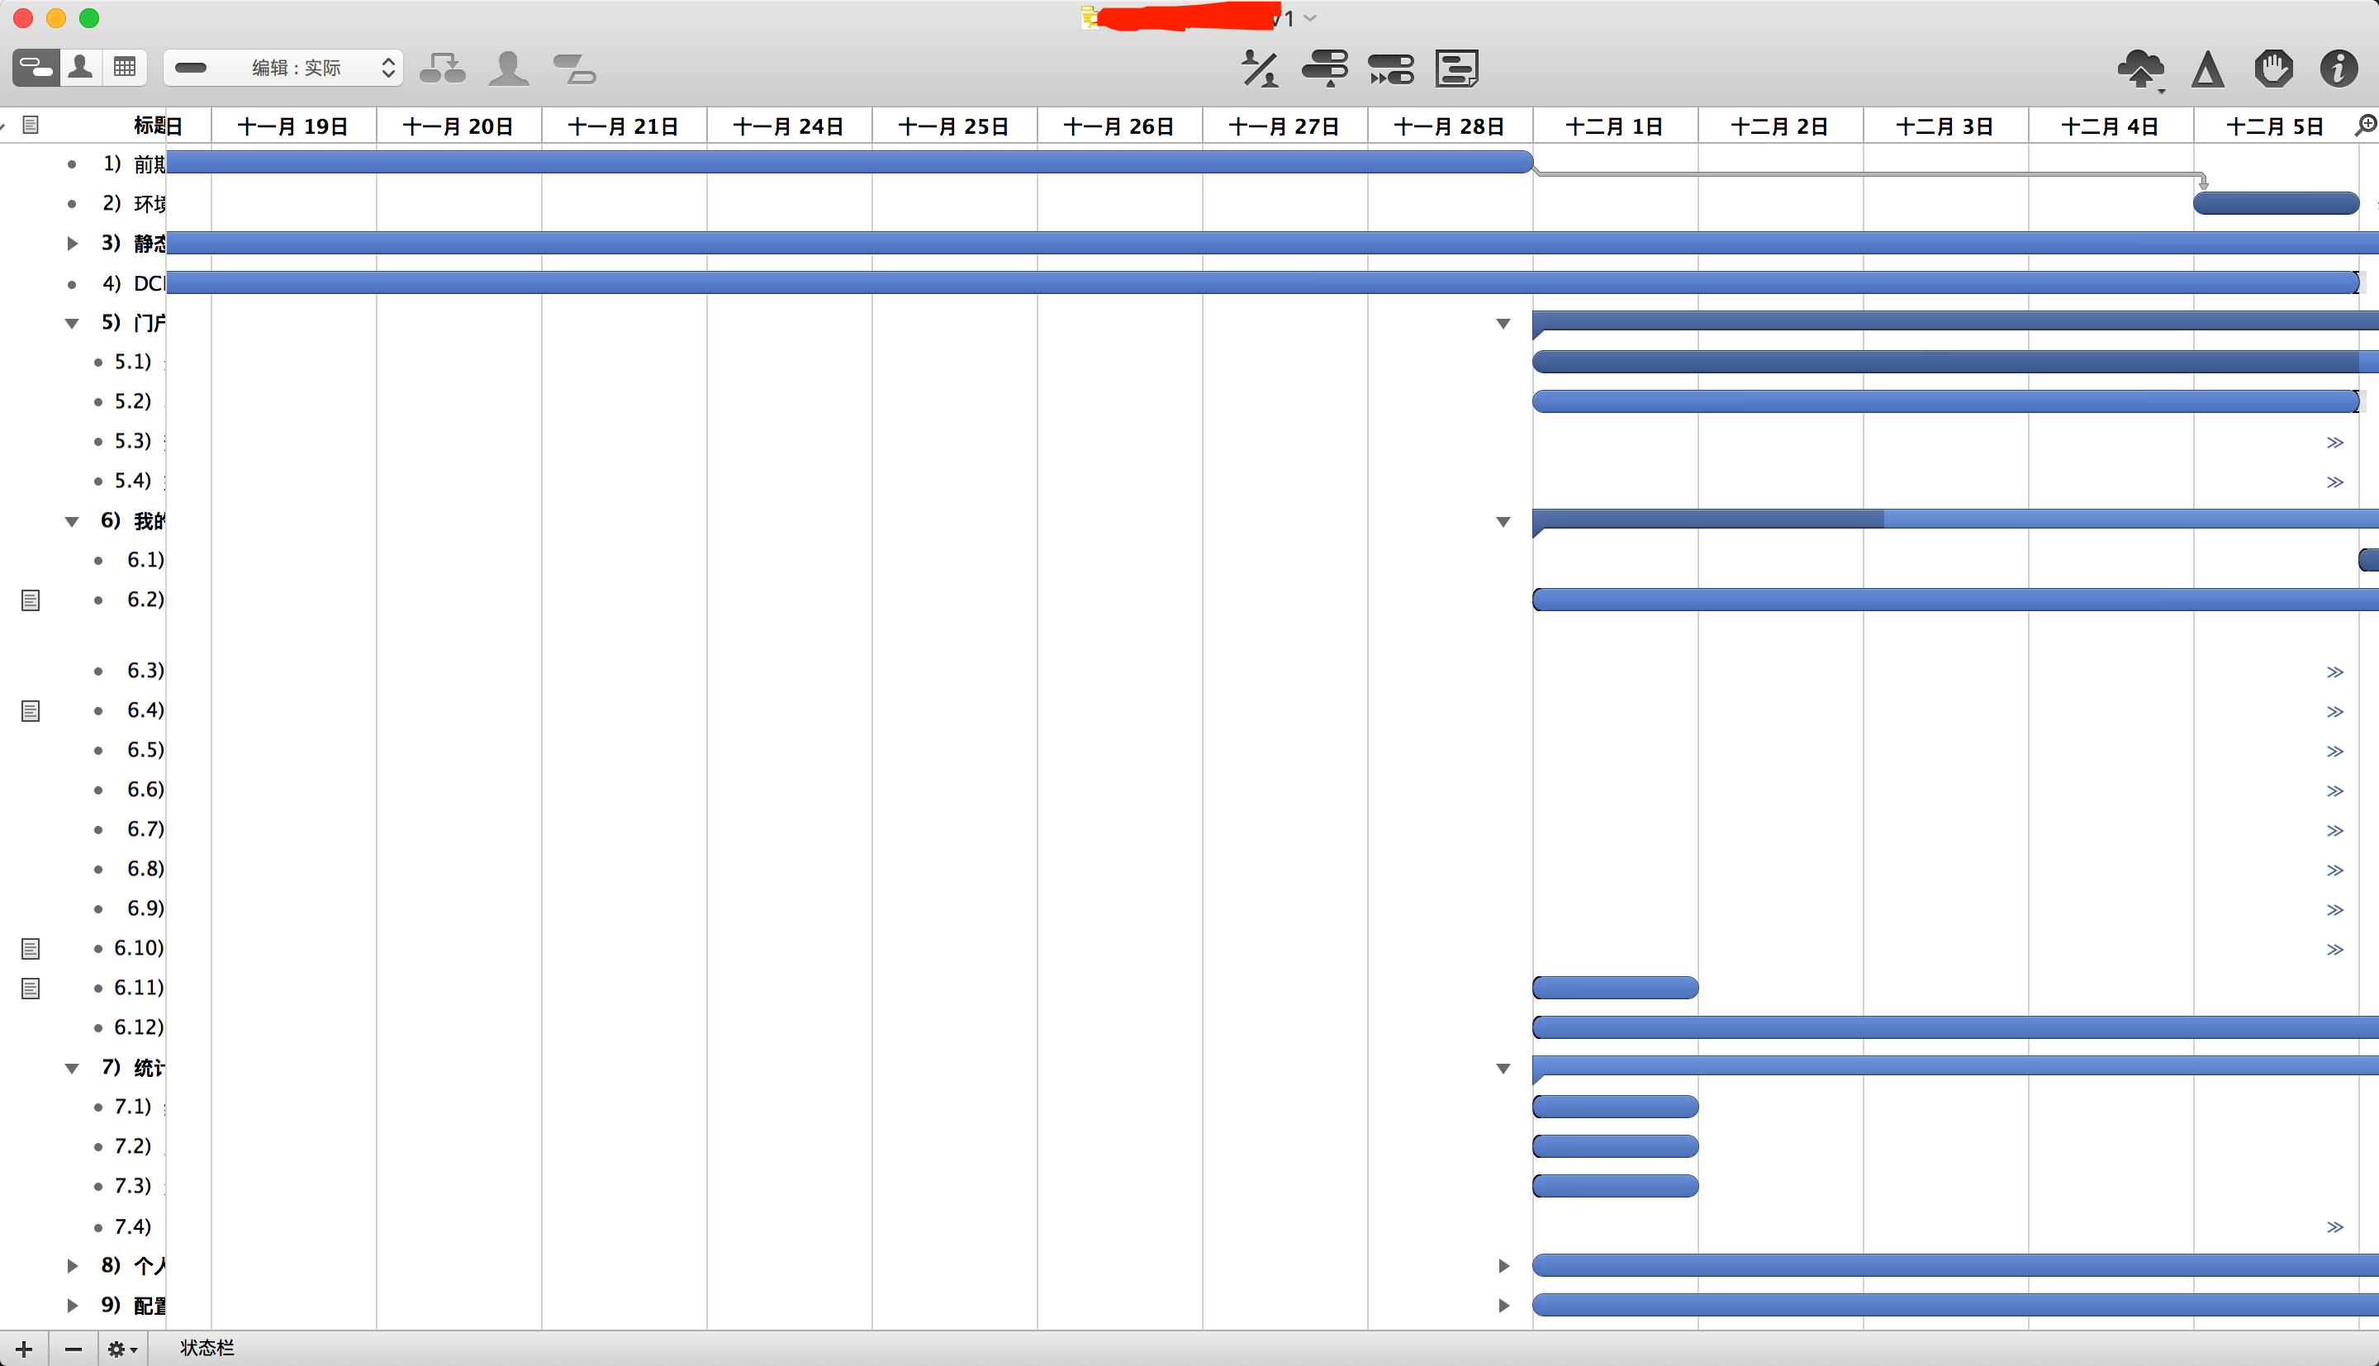Switch to resource view
Image resolution: width=2379 pixels, height=1366 pixels.
pos(81,68)
